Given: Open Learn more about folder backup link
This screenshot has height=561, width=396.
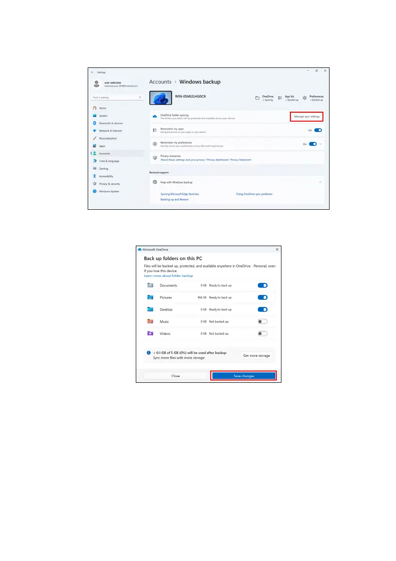Looking at the screenshot, I should pyautogui.click(x=168, y=275).
